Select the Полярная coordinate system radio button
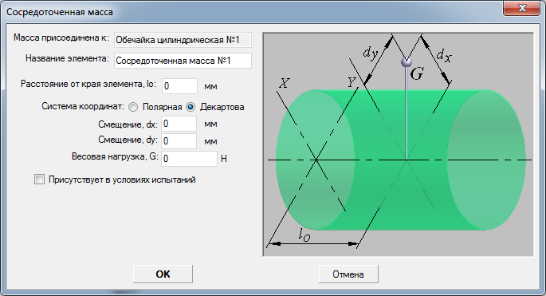The image size is (546, 296). pyautogui.click(x=133, y=107)
